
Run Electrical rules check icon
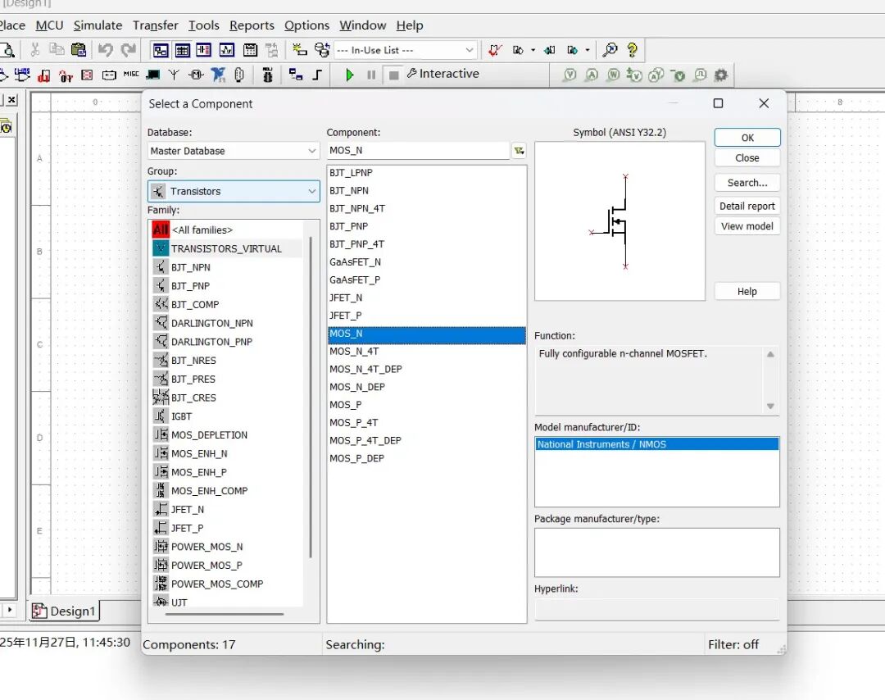pyautogui.click(x=495, y=50)
